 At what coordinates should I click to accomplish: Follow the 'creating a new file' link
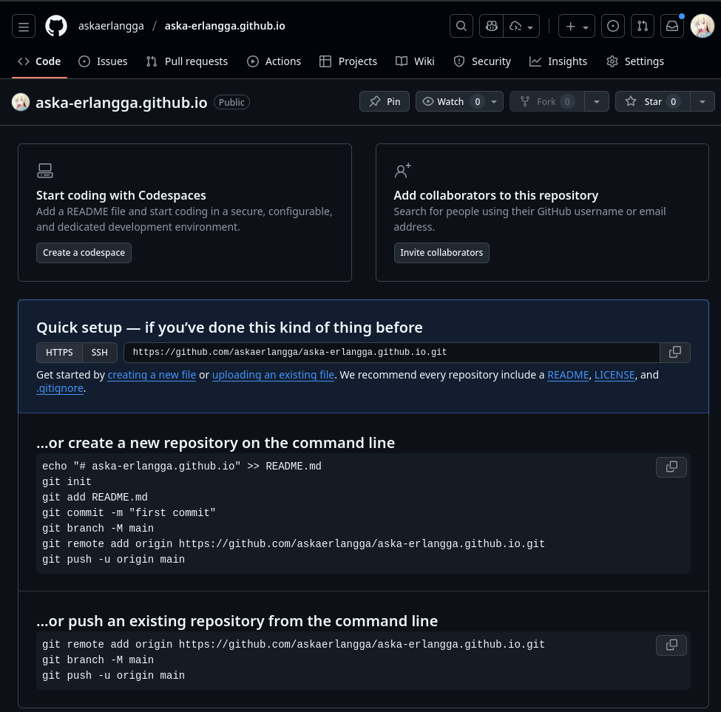[152, 375]
